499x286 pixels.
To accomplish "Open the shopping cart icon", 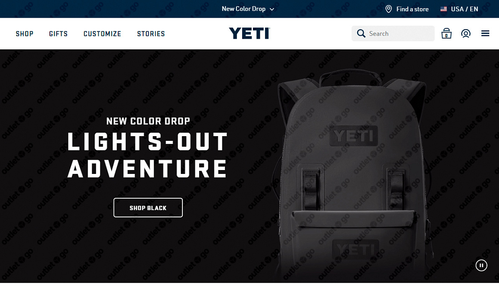I will (446, 33).
